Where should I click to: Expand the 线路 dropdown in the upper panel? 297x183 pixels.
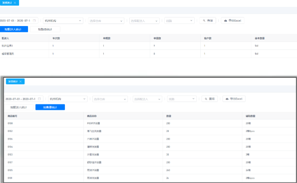point(179,20)
